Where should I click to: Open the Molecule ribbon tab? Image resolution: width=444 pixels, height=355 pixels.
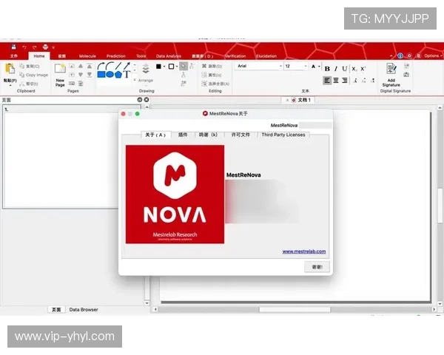tap(87, 55)
